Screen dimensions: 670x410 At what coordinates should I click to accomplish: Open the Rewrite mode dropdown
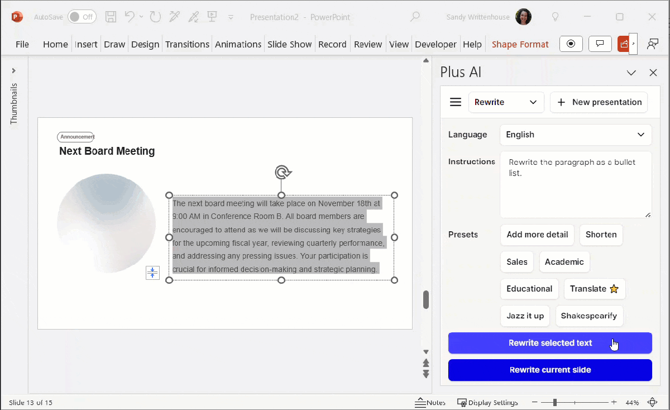point(505,102)
